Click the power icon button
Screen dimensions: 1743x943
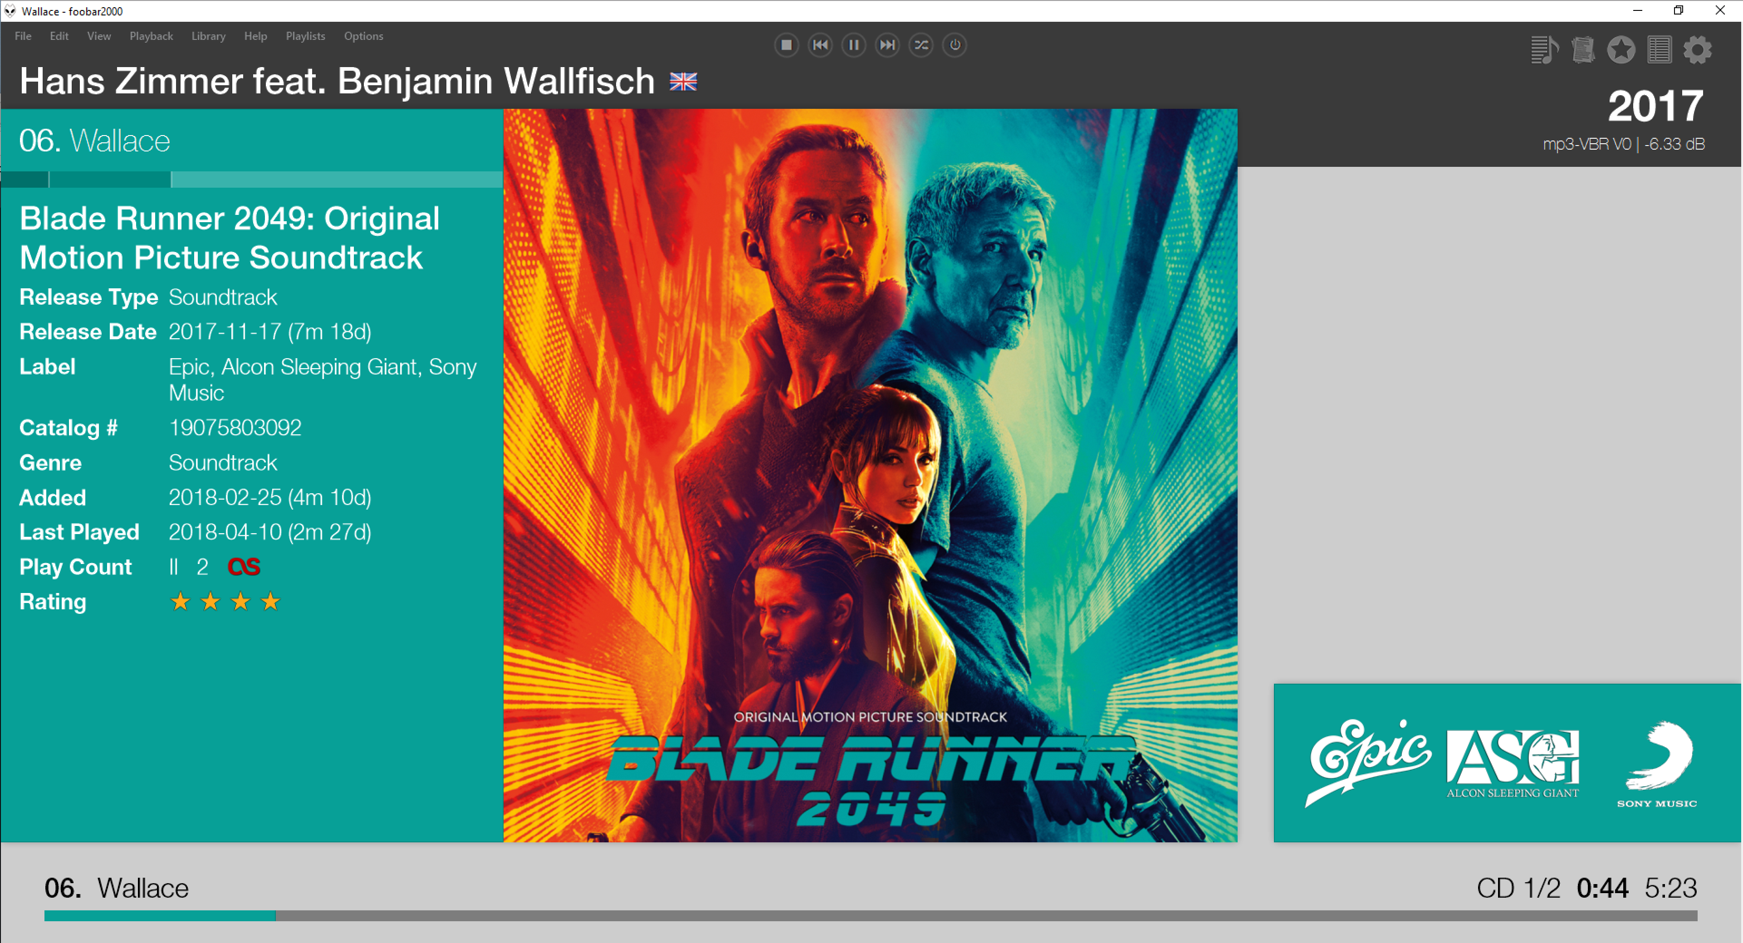click(x=955, y=45)
